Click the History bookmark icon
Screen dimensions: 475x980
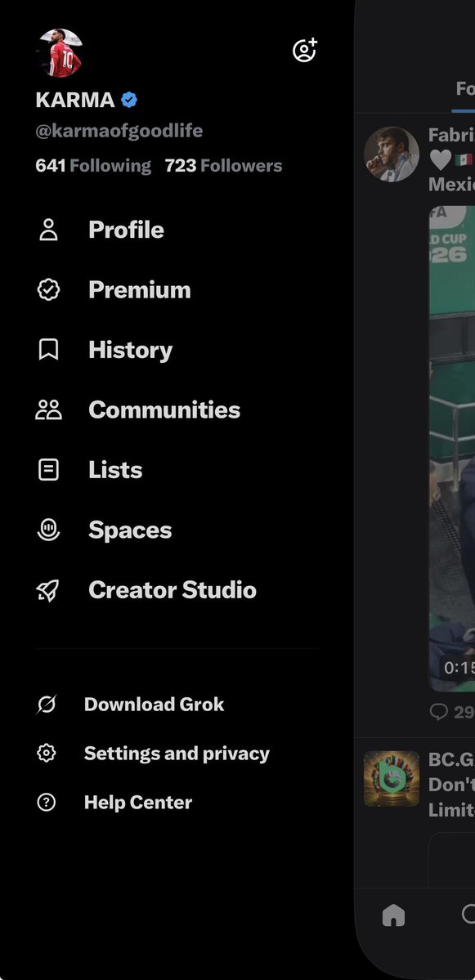49,350
